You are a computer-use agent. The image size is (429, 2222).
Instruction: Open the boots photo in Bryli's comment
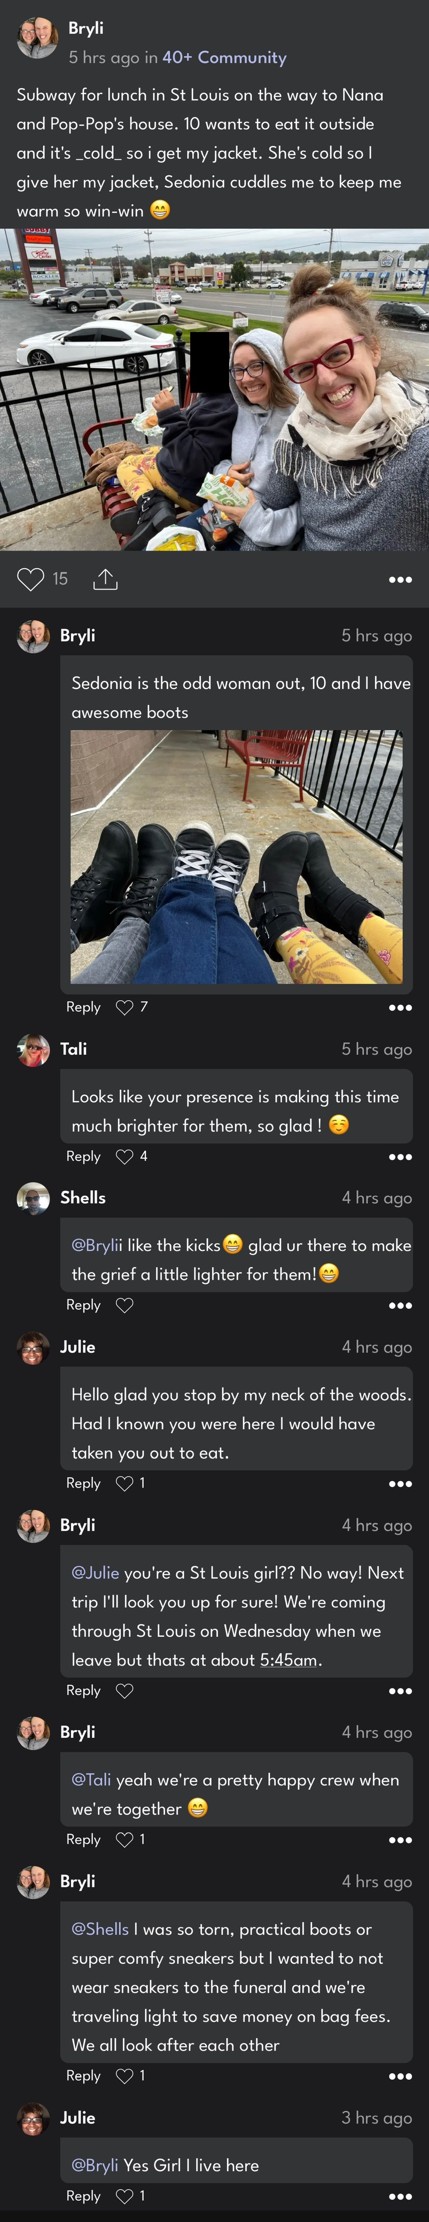(x=236, y=856)
